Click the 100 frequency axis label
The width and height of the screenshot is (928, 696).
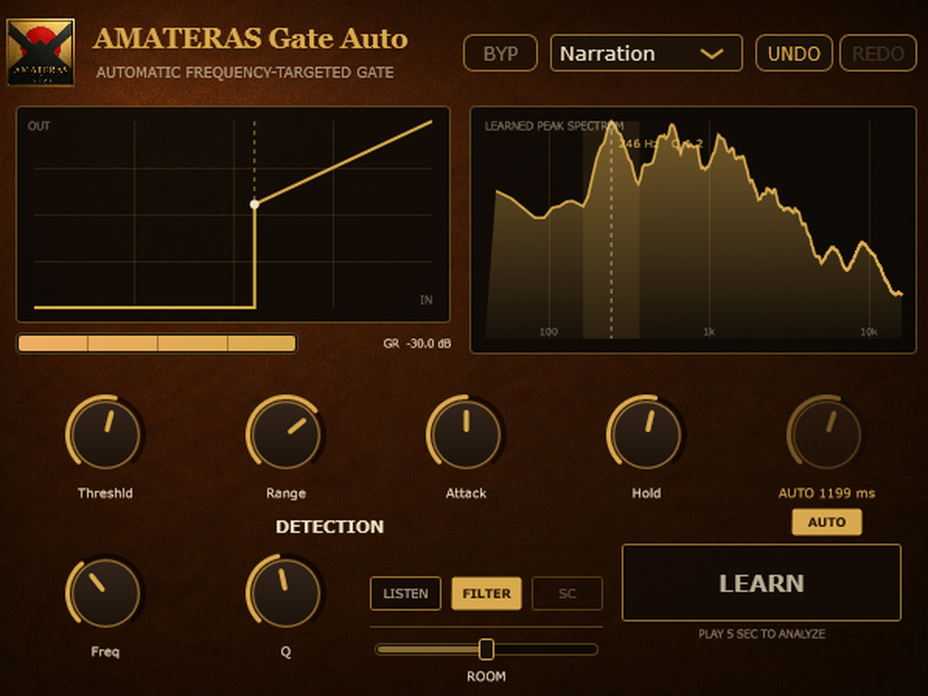click(548, 332)
